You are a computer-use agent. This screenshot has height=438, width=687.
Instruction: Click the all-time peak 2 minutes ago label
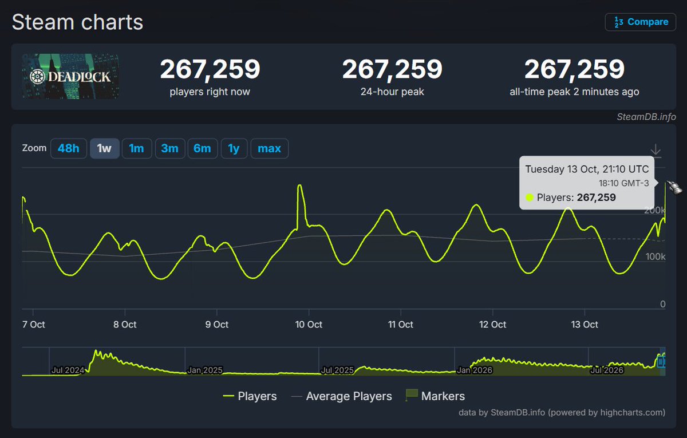[574, 92]
